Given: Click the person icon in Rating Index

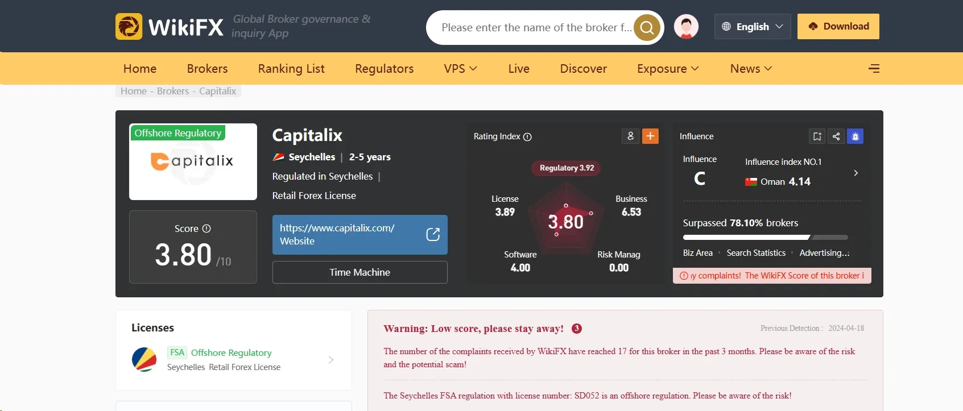Looking at the screenshot, I should (x=630, y=136).
